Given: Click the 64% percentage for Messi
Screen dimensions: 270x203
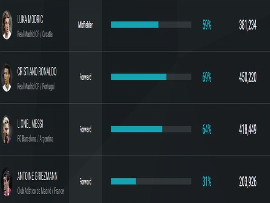Looking at the screenshot, I should [x=207, y=129].
